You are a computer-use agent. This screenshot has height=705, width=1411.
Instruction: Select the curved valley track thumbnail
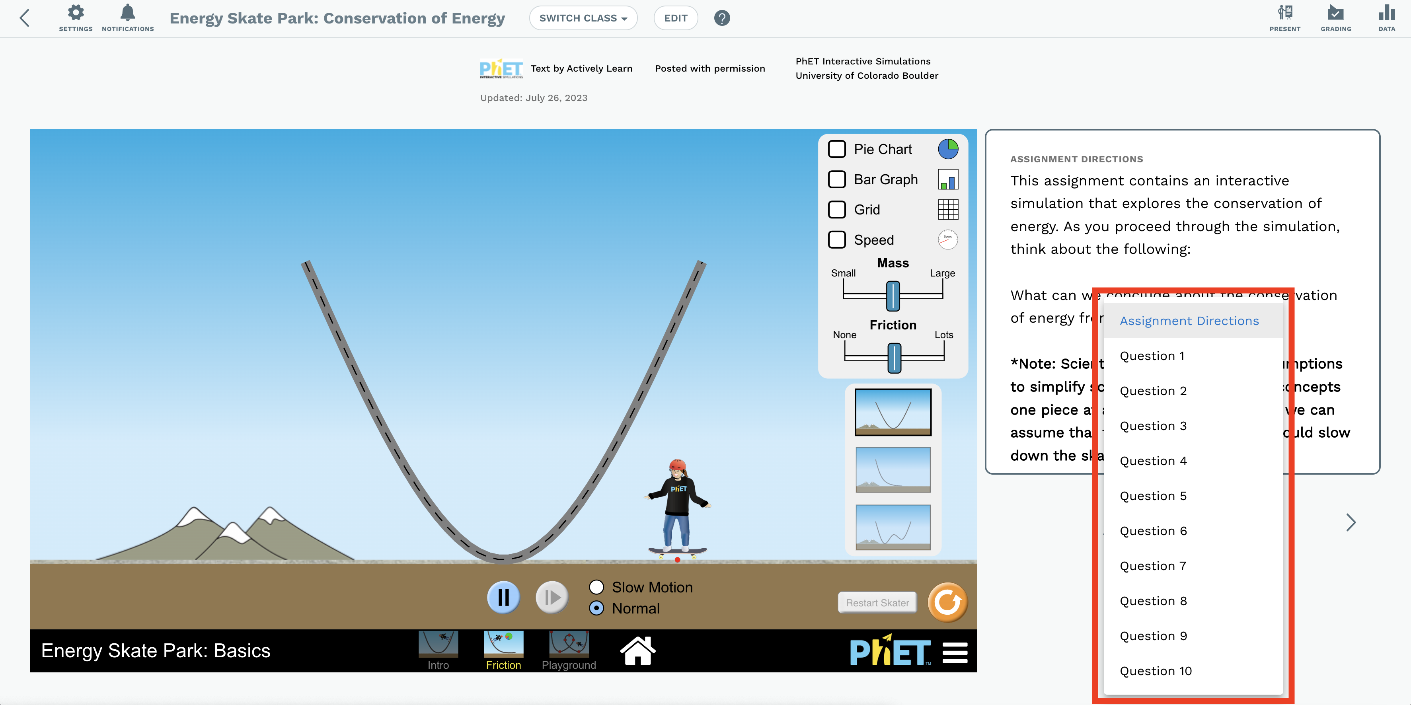click(x=892, y=412)
